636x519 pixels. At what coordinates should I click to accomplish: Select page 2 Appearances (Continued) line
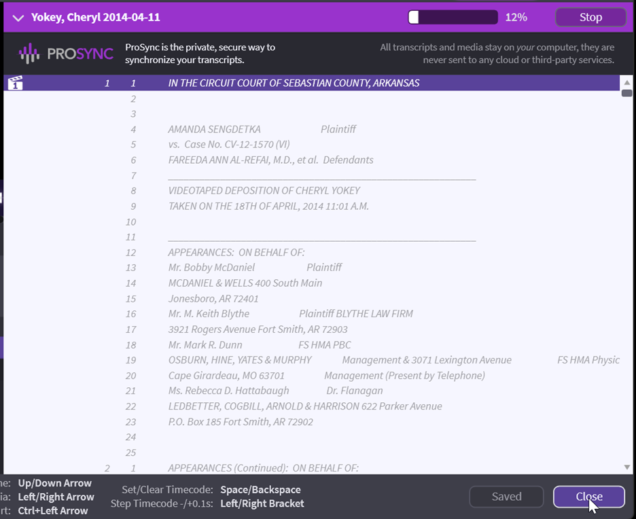coord(263,468)
